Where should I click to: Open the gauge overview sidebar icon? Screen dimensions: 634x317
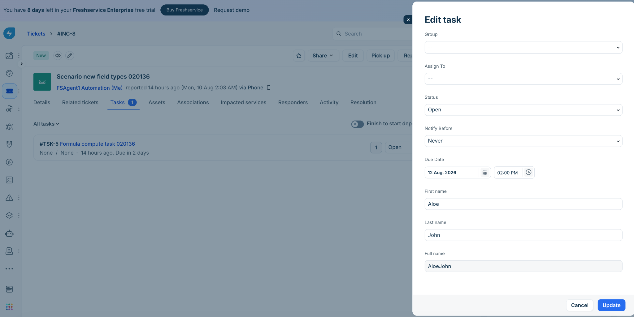[9, 73]
